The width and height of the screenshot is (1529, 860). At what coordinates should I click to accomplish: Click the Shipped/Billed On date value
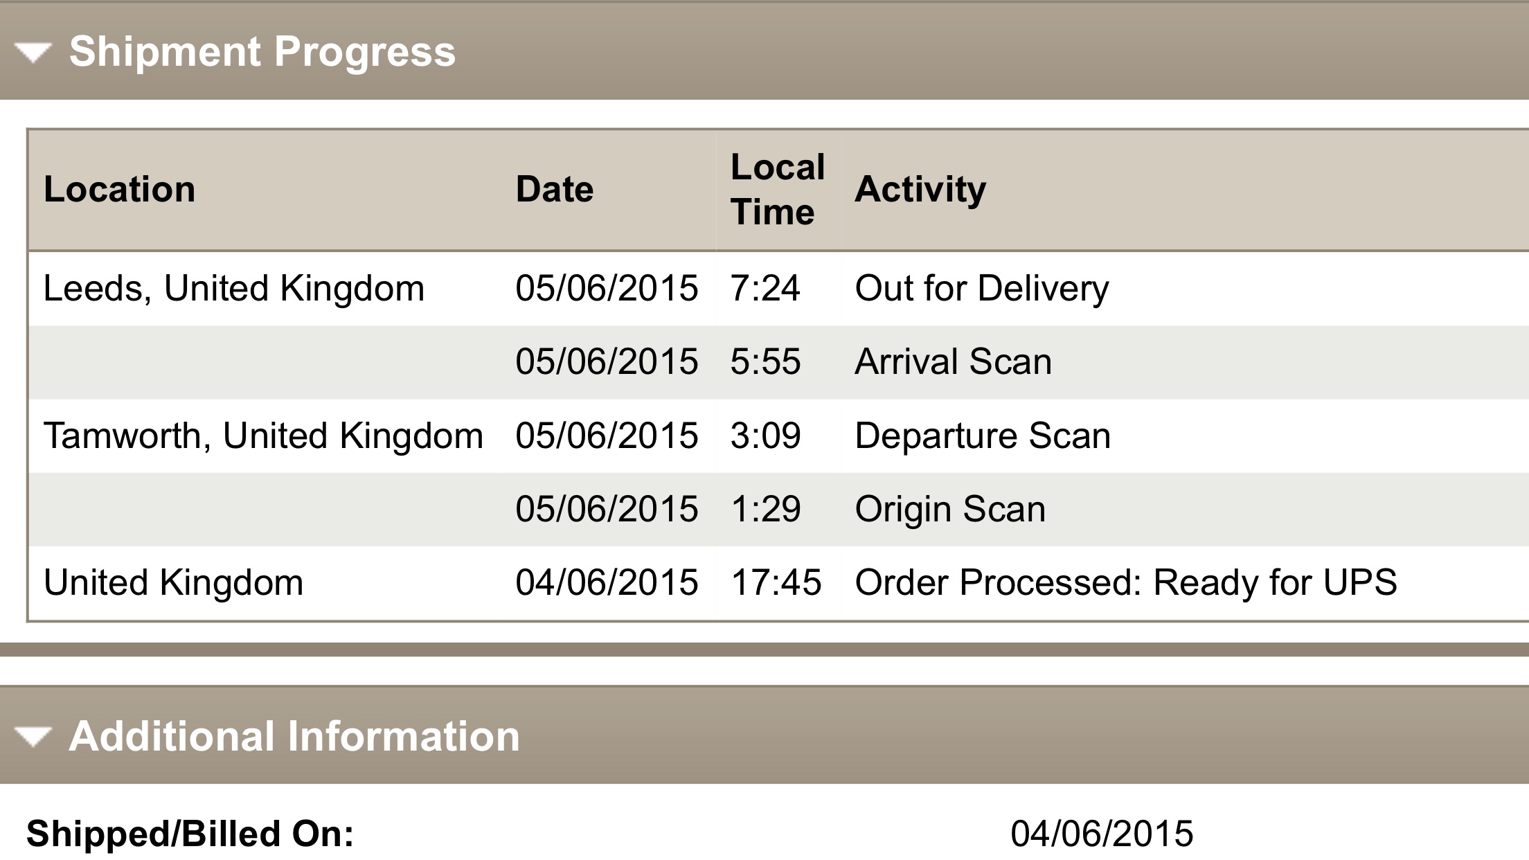1102,834
